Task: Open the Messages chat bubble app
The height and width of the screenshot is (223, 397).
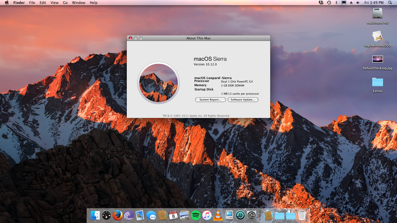Action: click(x=151, y=216)
